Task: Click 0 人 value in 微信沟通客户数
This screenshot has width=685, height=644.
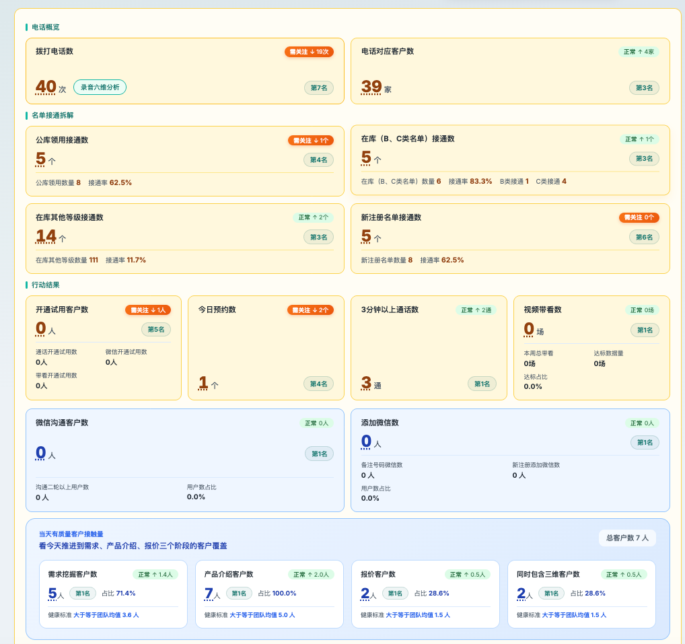Action: pos(46,453)
